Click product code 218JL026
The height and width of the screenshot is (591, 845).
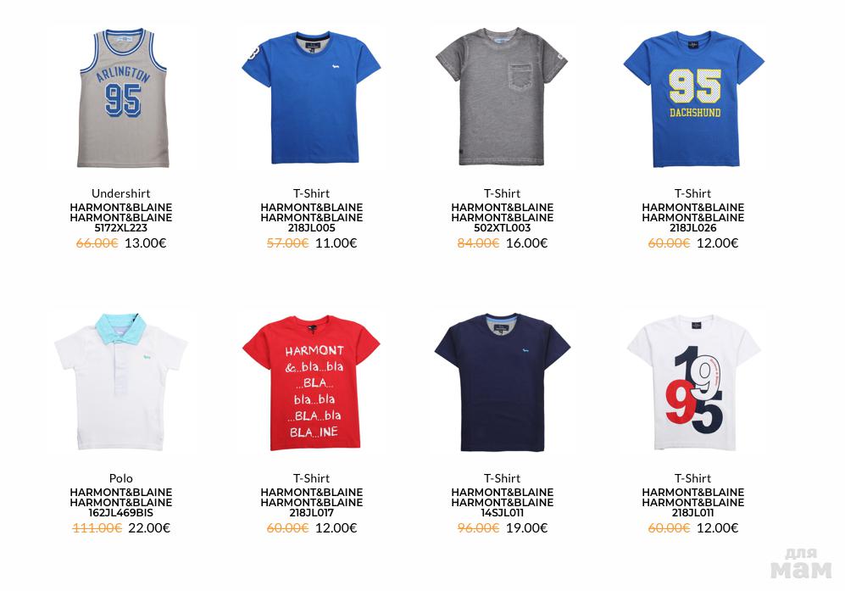[x=693, y=228]
